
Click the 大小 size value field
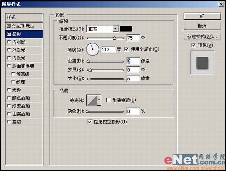pyautogui.click(x=133, y=79)
